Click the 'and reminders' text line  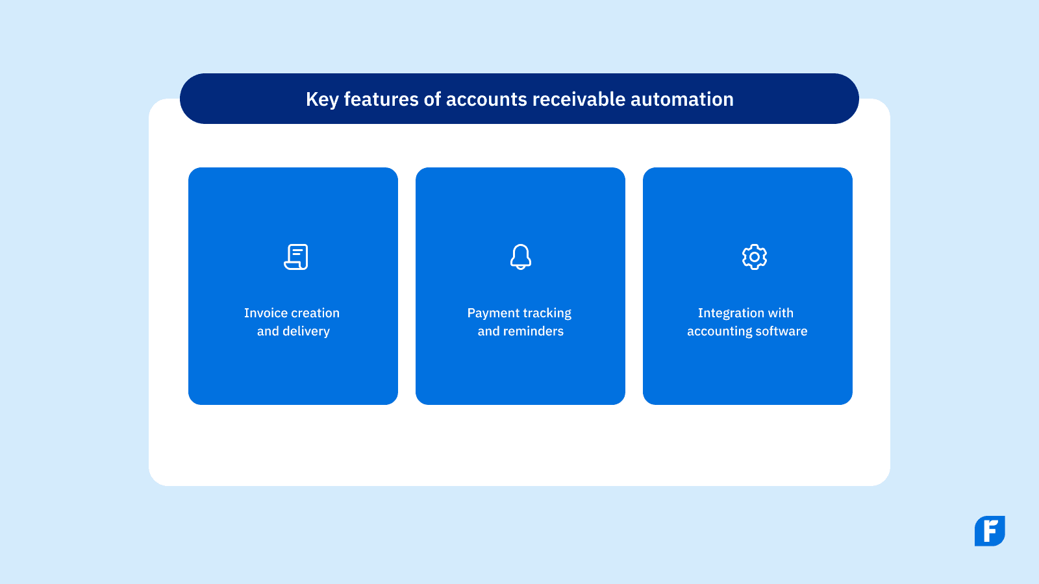coord(520,331)
